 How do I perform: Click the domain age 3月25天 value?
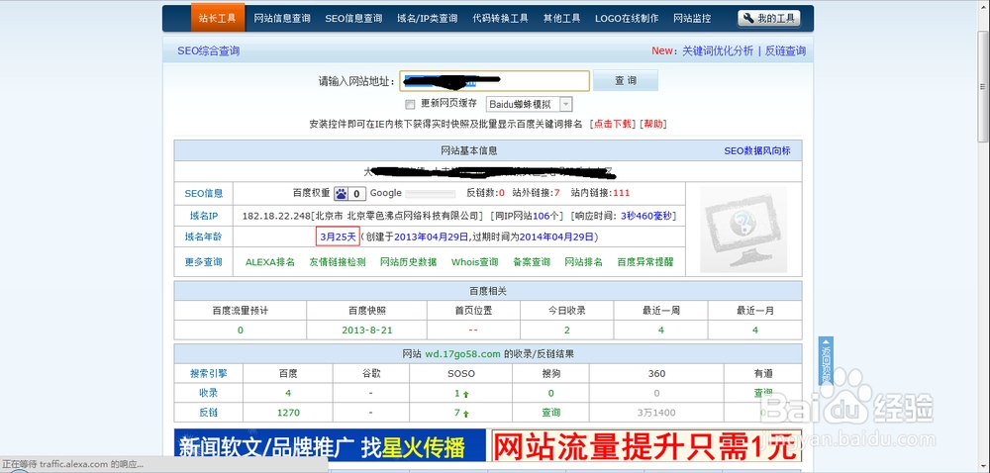tap(338, 236)
